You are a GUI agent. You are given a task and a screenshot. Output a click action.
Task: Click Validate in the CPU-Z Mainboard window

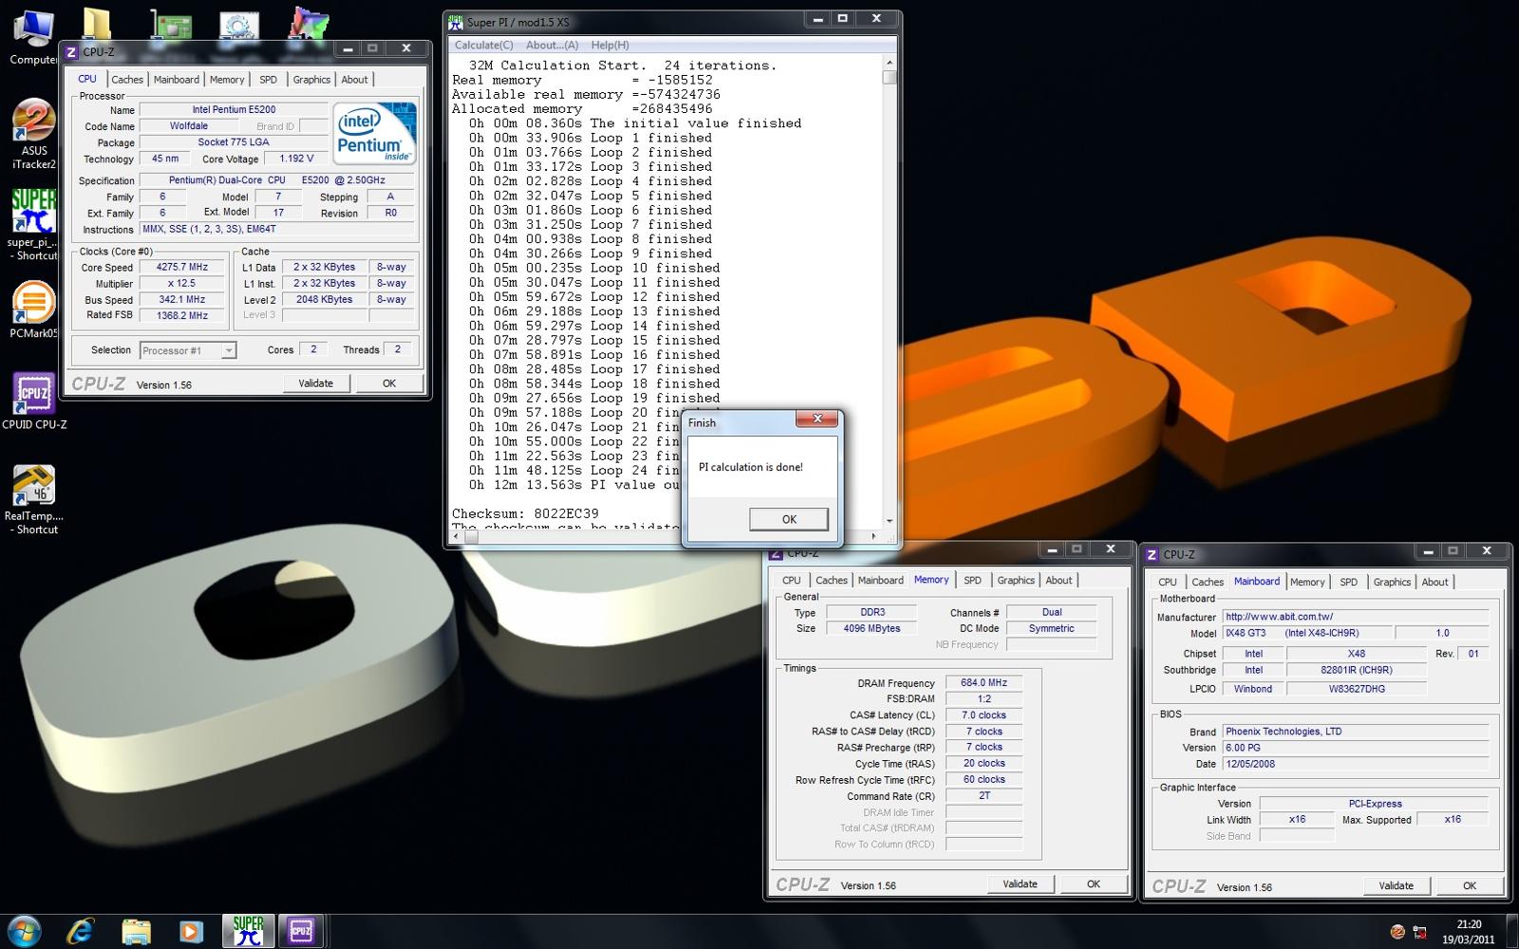(1397, 885)
